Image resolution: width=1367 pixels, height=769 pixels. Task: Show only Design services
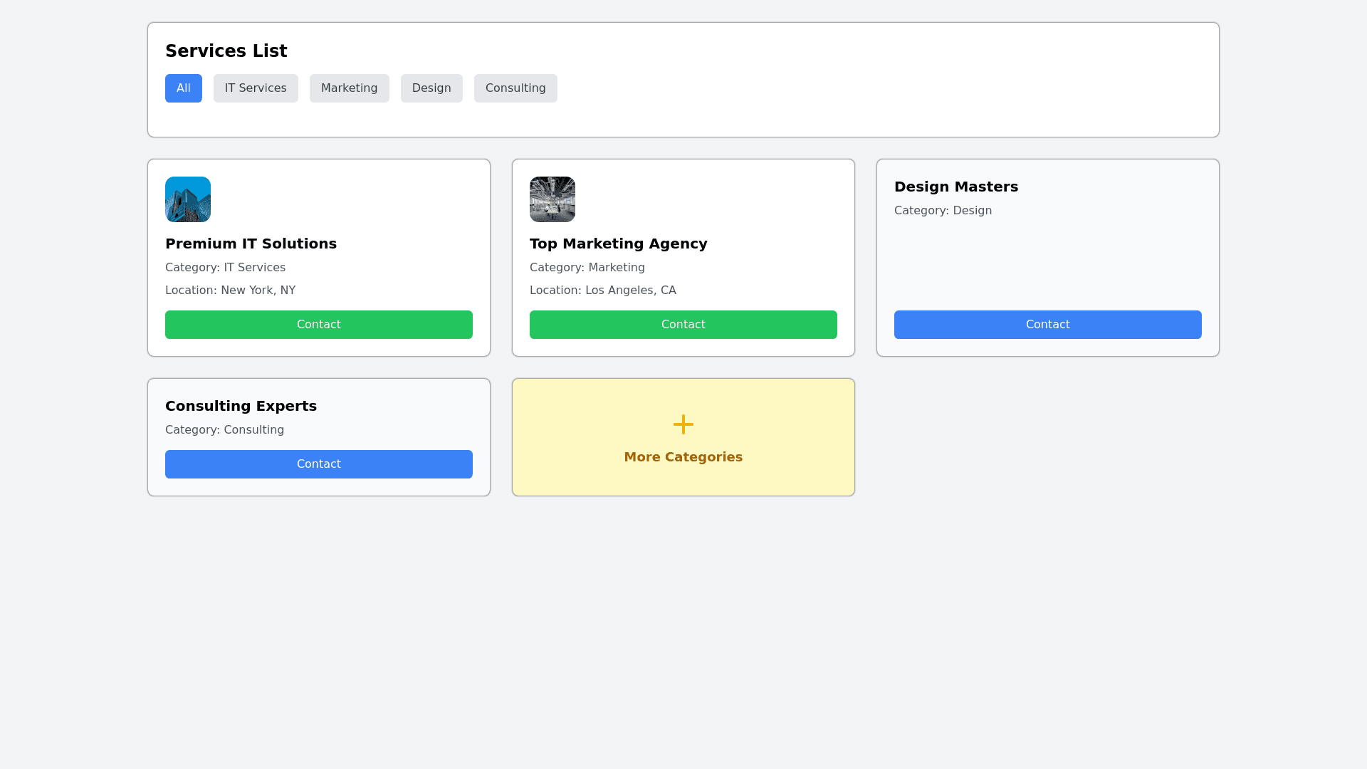pyautogui.click(x=431, y=88)
